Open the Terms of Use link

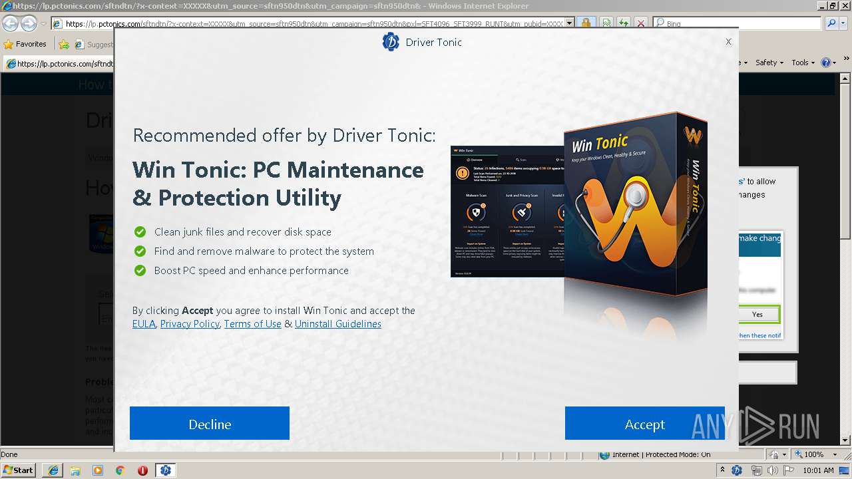click(x=252, y=324)
